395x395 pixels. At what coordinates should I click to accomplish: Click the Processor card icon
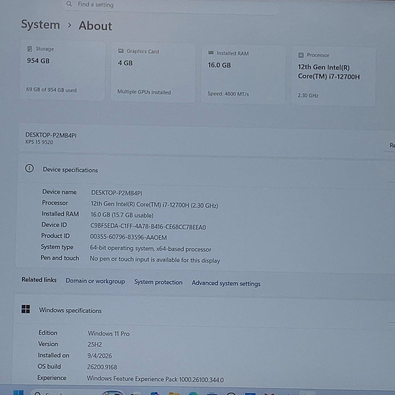point(301,55)
